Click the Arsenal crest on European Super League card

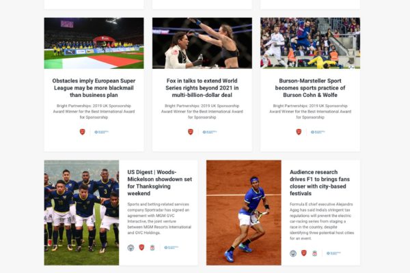(x=83, y=132)
